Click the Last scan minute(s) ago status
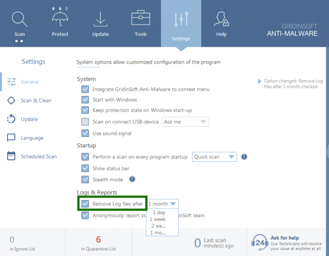Screen dimensions: 329x256 click(x=214, y=243)
